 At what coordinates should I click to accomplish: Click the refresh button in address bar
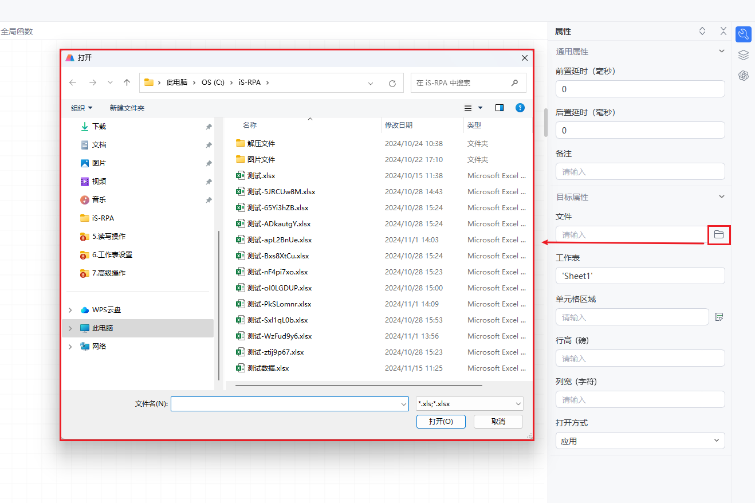(x=392, y=83)
